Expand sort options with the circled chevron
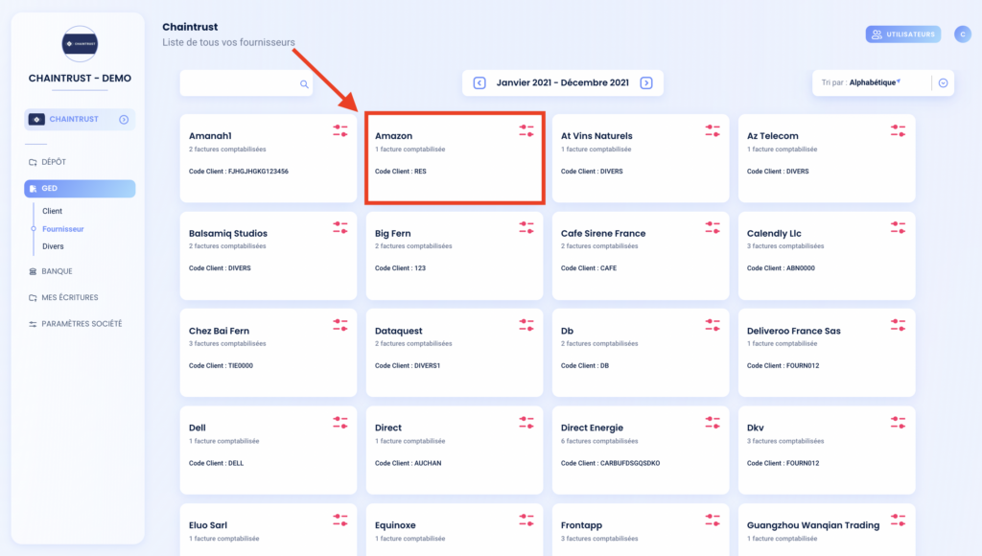 click(944, 82)
